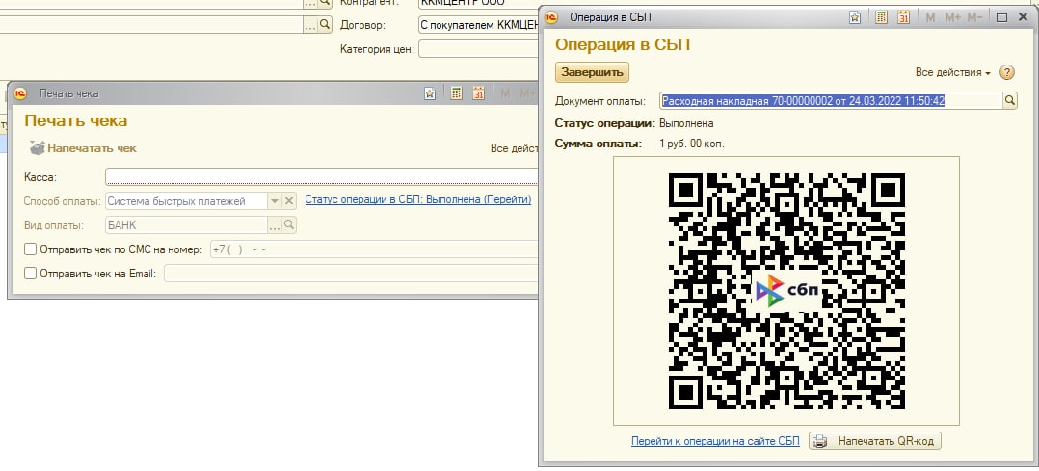
Task: Open help question mark in Операция в СБП
Action: [x=1006, y=72]
